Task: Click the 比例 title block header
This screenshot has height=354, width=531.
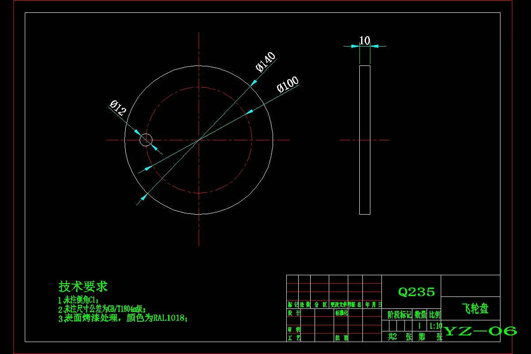Action: 435,315
